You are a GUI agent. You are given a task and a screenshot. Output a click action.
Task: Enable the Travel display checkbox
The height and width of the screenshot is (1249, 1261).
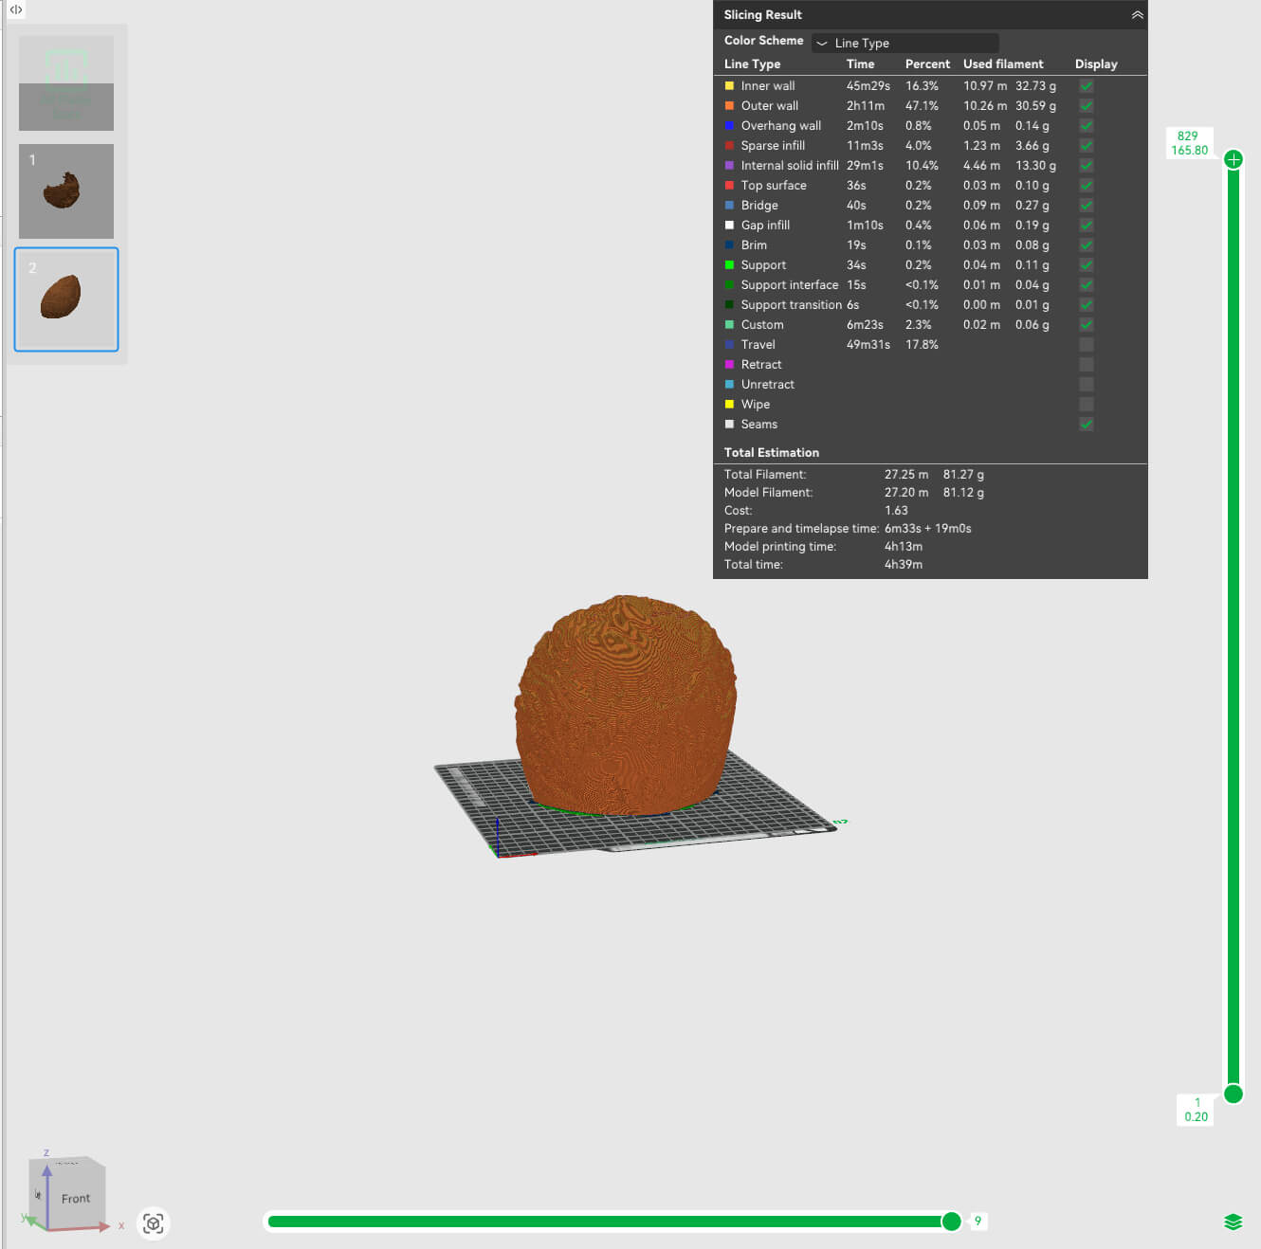[1087, 344]
